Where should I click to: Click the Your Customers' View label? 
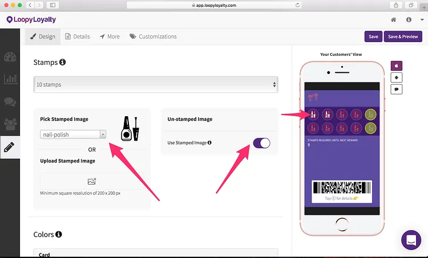point(341,54)
